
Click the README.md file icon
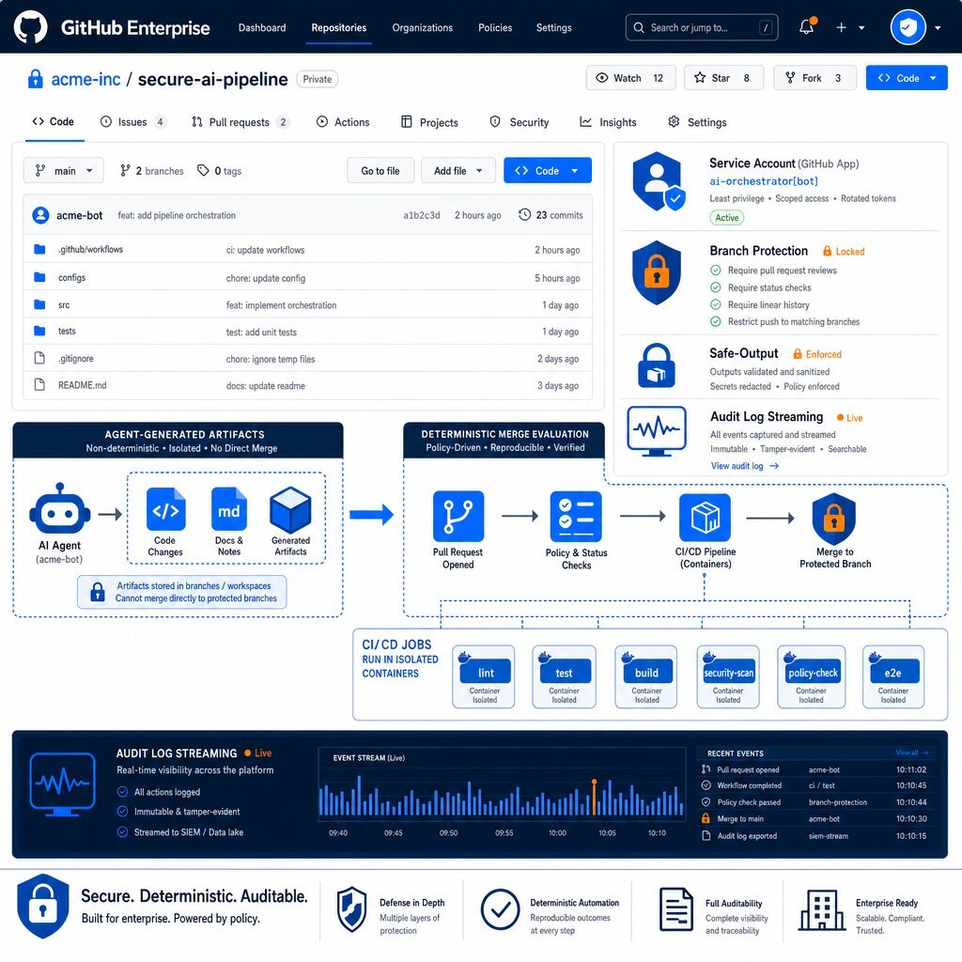(x=39, y=384)
